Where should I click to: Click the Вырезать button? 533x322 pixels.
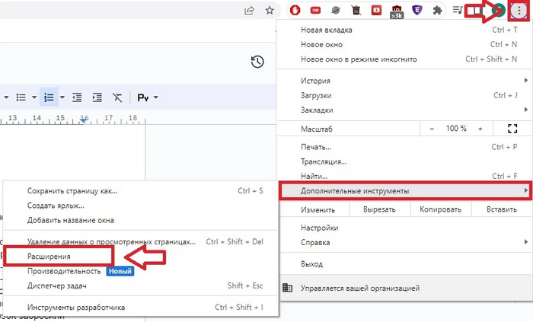click(x=380, y=209)
